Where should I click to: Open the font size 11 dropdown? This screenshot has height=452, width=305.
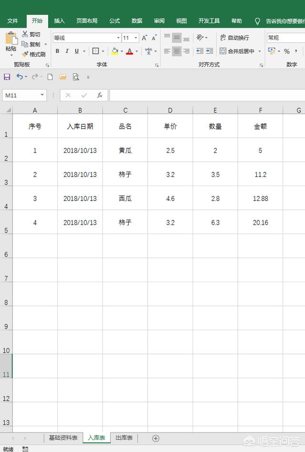tap(136, 38)
